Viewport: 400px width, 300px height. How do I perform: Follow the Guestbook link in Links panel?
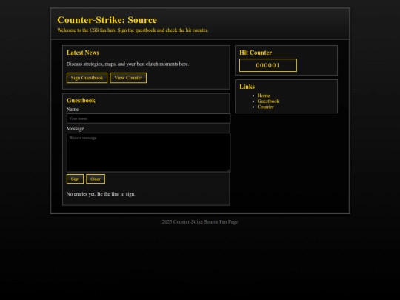coord(268,101)
